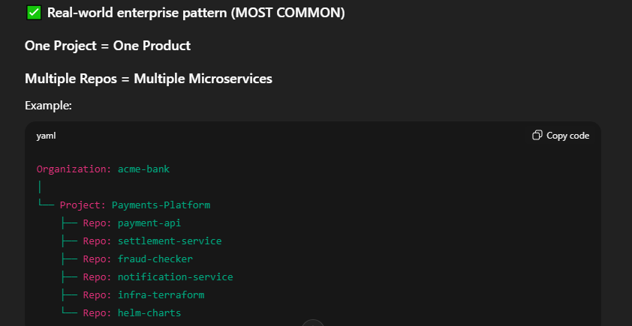Viewport: 632px width, 326px height.
Task: Click the settlement-service repo entry
Action: point(170,241)
